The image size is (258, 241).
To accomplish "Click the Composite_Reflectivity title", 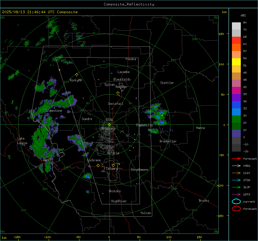I will click(x=129, y=4).
